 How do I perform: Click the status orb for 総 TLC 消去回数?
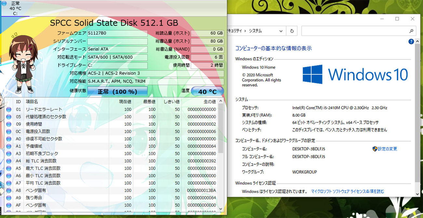pos(9,161)
